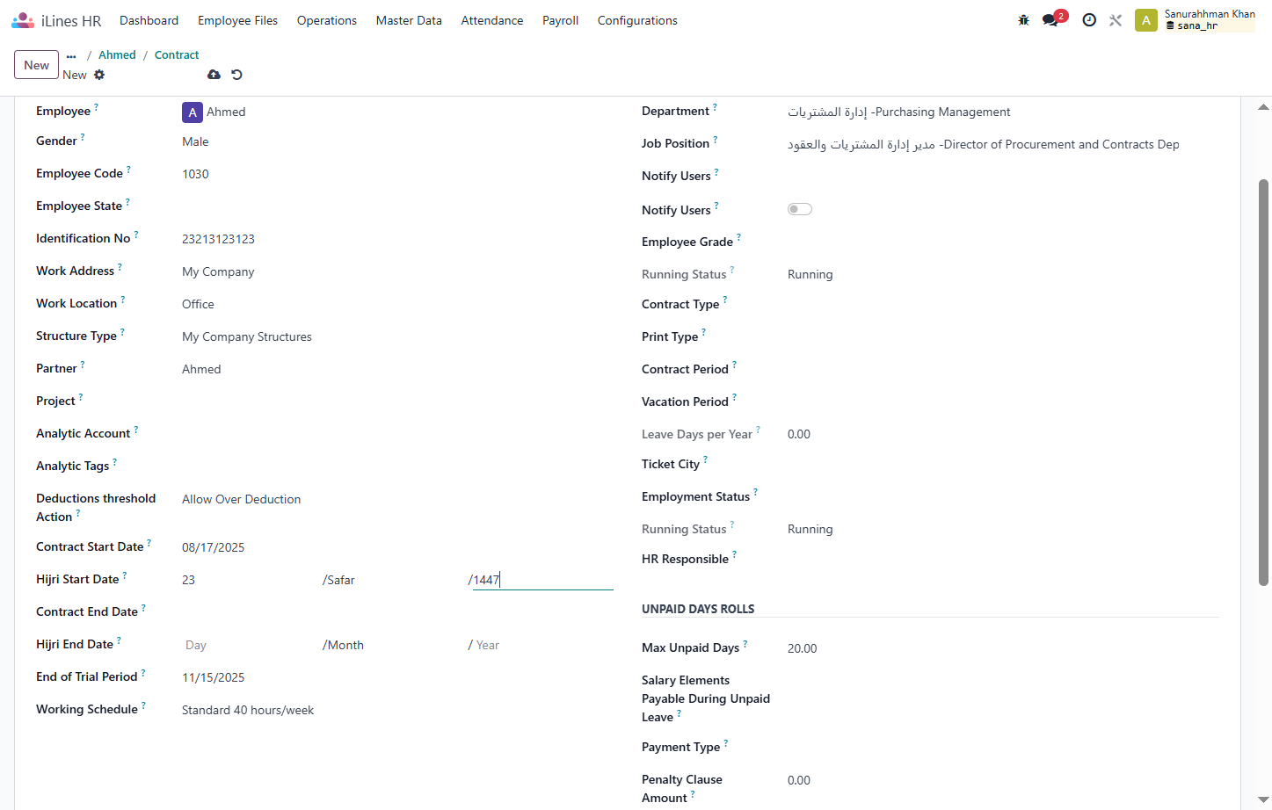Go to Contract breadcrumb link
This screenshot has height=810, width=1272.
[x=177, y=54]
